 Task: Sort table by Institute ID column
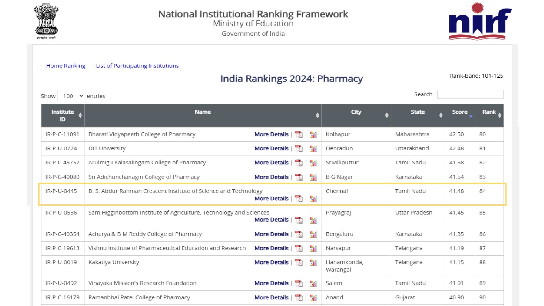(63, 115)
